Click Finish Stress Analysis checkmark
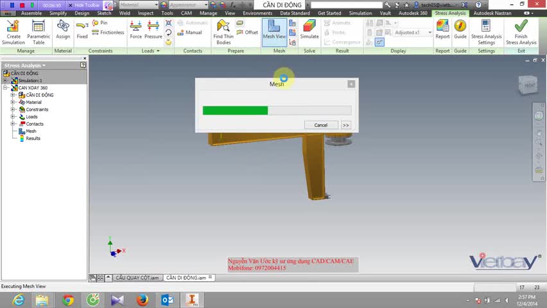Image resolution: width=547 pixels, height=308 pixels. click(x=521, y=32)
